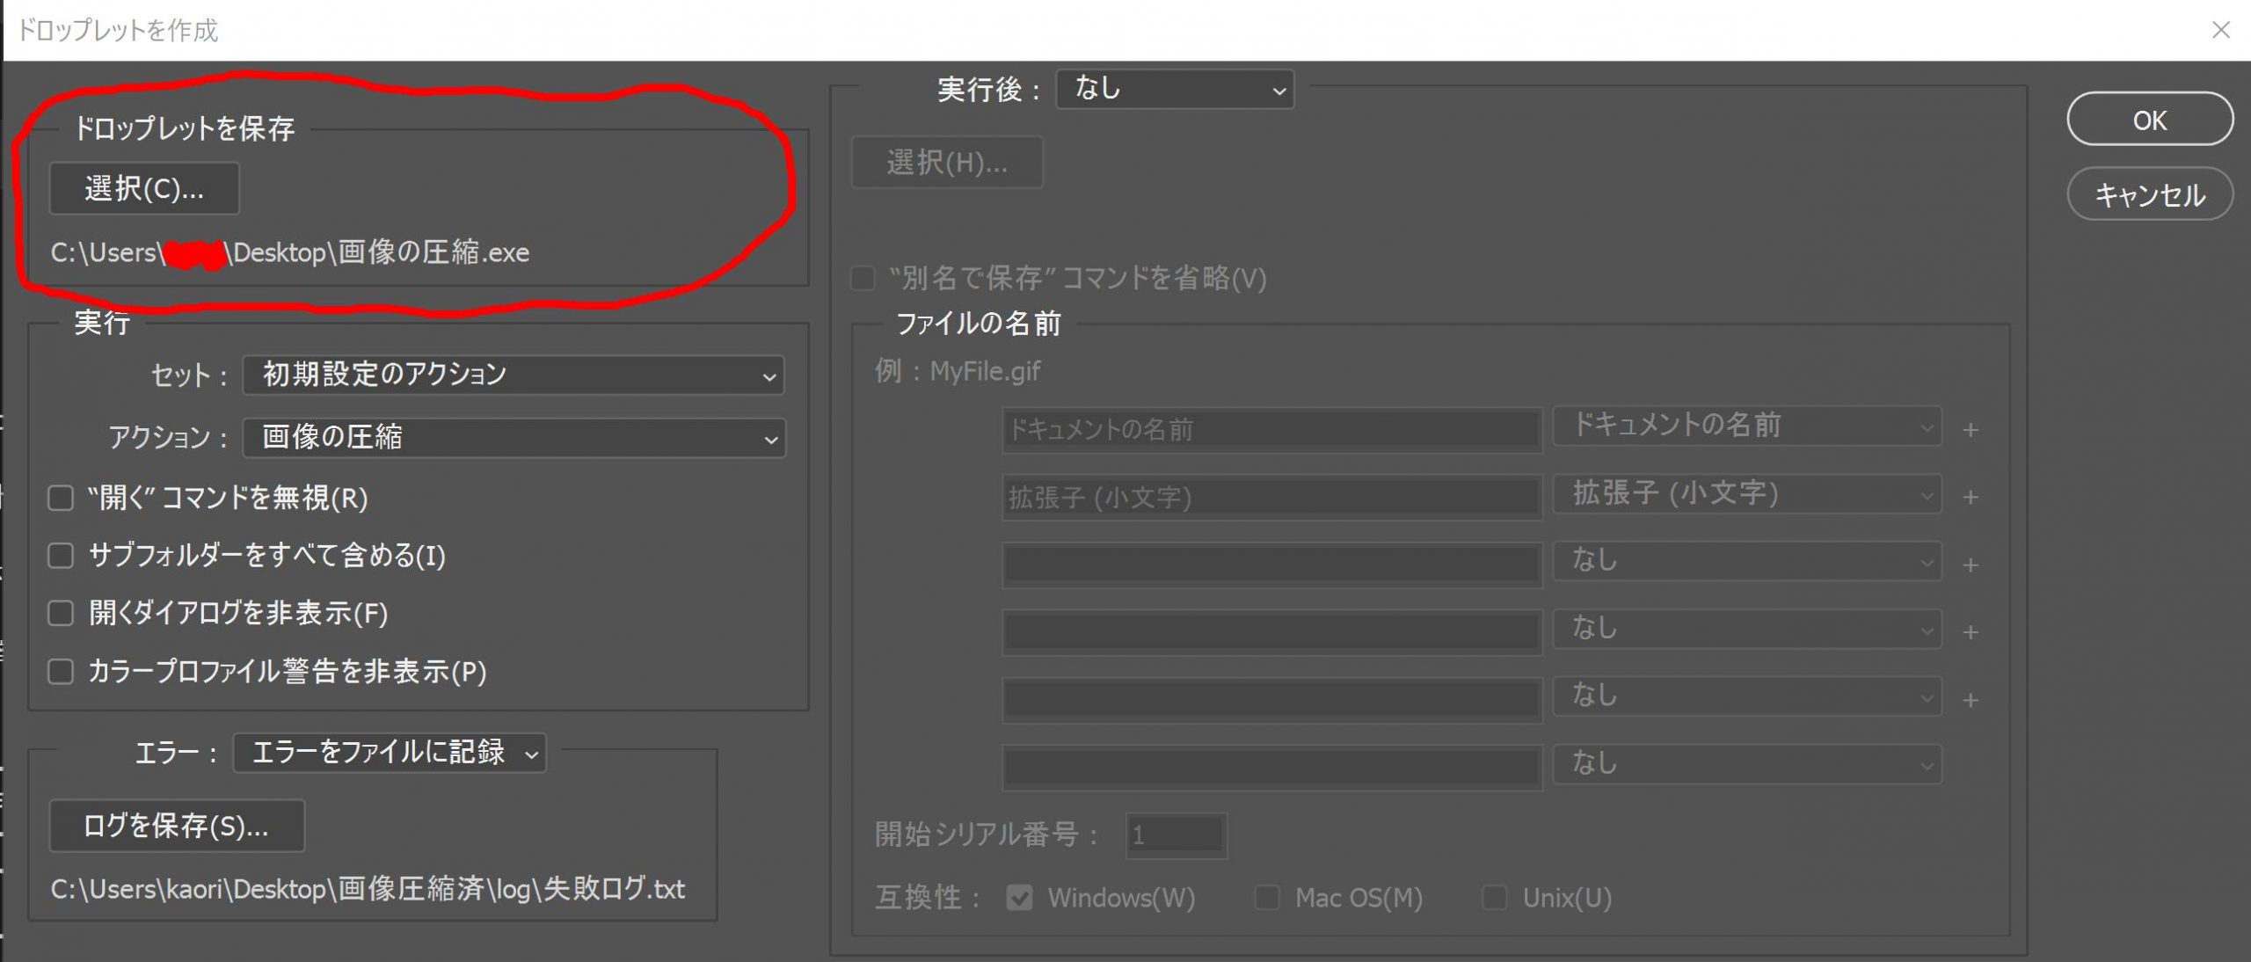2251x962 pixels.
Task: Open the 実行後 dropdown set to なし
Action: 1174,89
